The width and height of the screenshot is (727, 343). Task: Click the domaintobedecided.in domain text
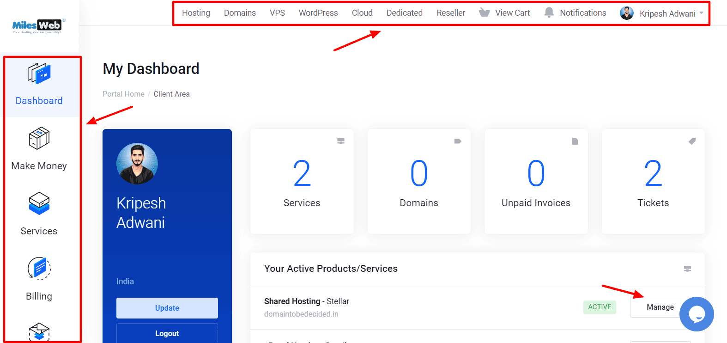click(x=301, y=314)
